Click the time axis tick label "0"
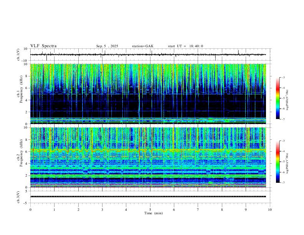This screenshot has height=235, width=304. pos(30,210)
